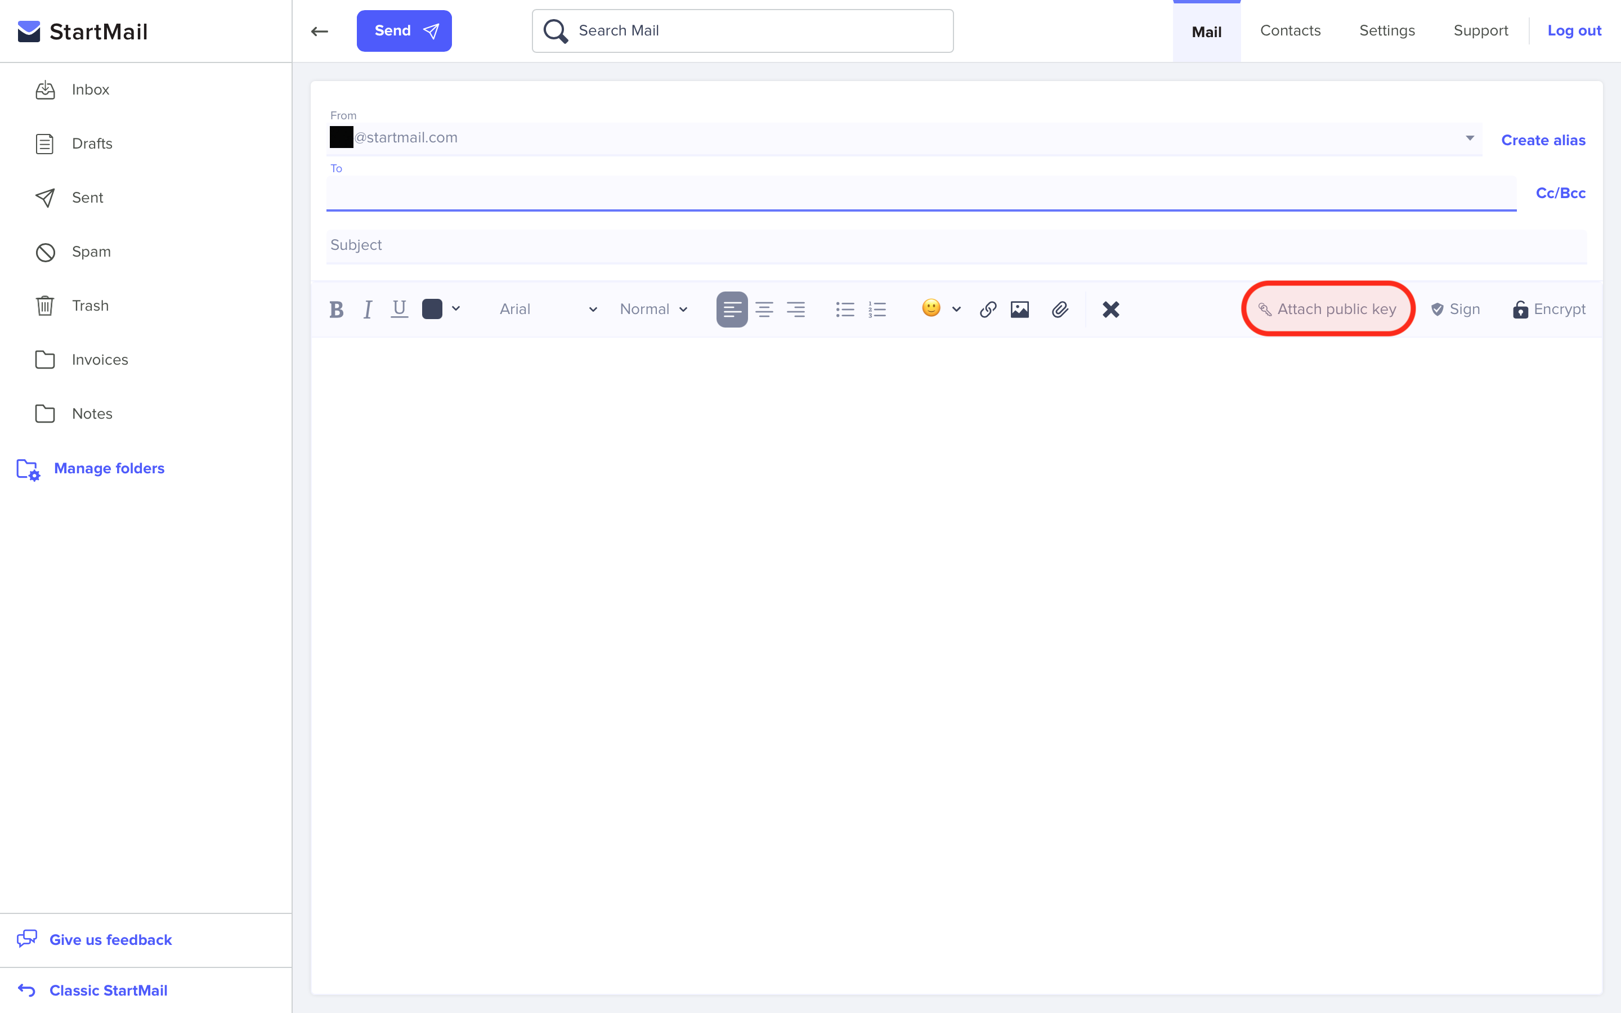Click the Create alias link
Screen dimensions: 1621x1013
pyautogui.click(x=1543, y=140)
